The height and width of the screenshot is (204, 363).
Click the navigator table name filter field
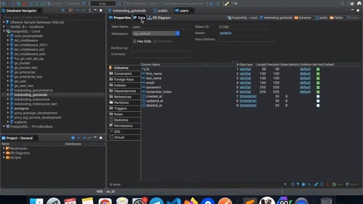(53, 18)
